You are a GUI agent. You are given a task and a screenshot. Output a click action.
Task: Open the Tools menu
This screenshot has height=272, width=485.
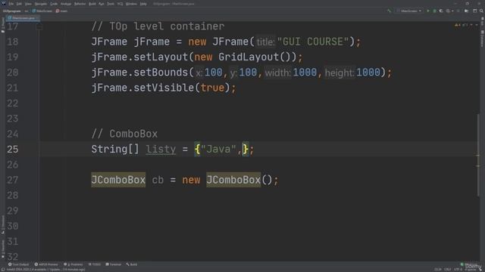pyautogui.click(x=111, y=4)
